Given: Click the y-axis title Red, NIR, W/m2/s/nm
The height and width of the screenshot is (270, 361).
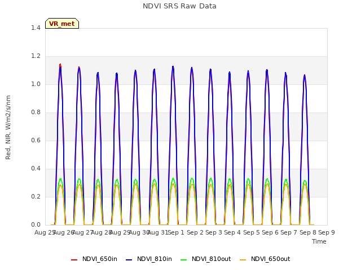Looking at the screenshot, I should (x=8, y=128).
